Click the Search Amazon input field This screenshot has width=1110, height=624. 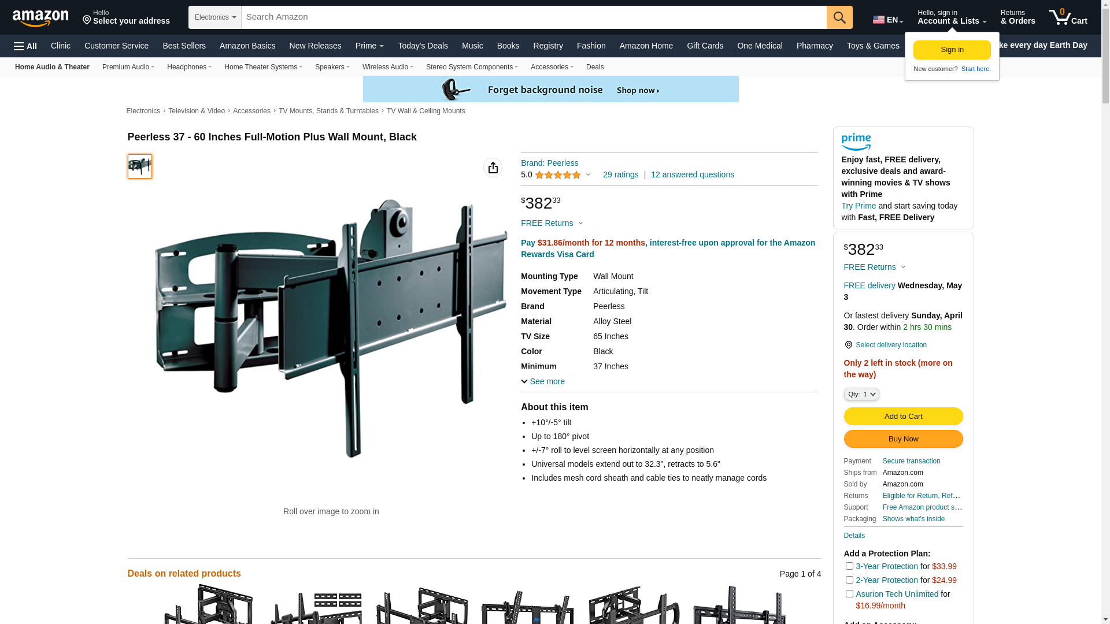coord(534,17)
